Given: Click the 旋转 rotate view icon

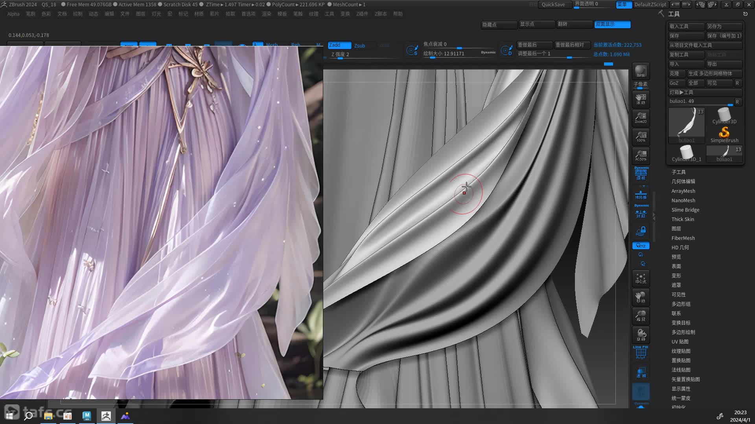Looking at the screenshot, I should click(641, 334).
